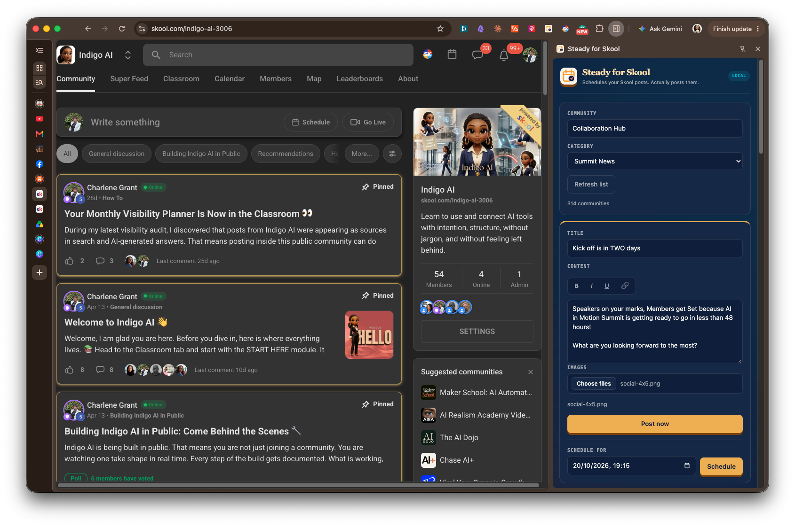Apply underline formatting in Steady content editor
This screenshot has width=795, height=527.
click(607, 286)
